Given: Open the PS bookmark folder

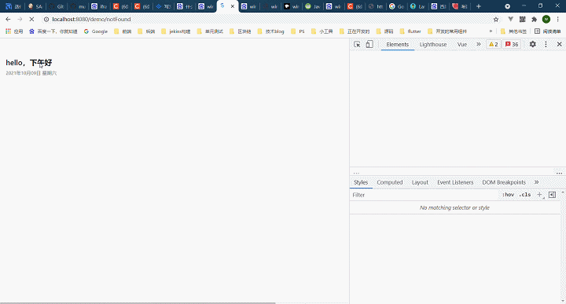Looking at the screenshot, I should [298, 31].
